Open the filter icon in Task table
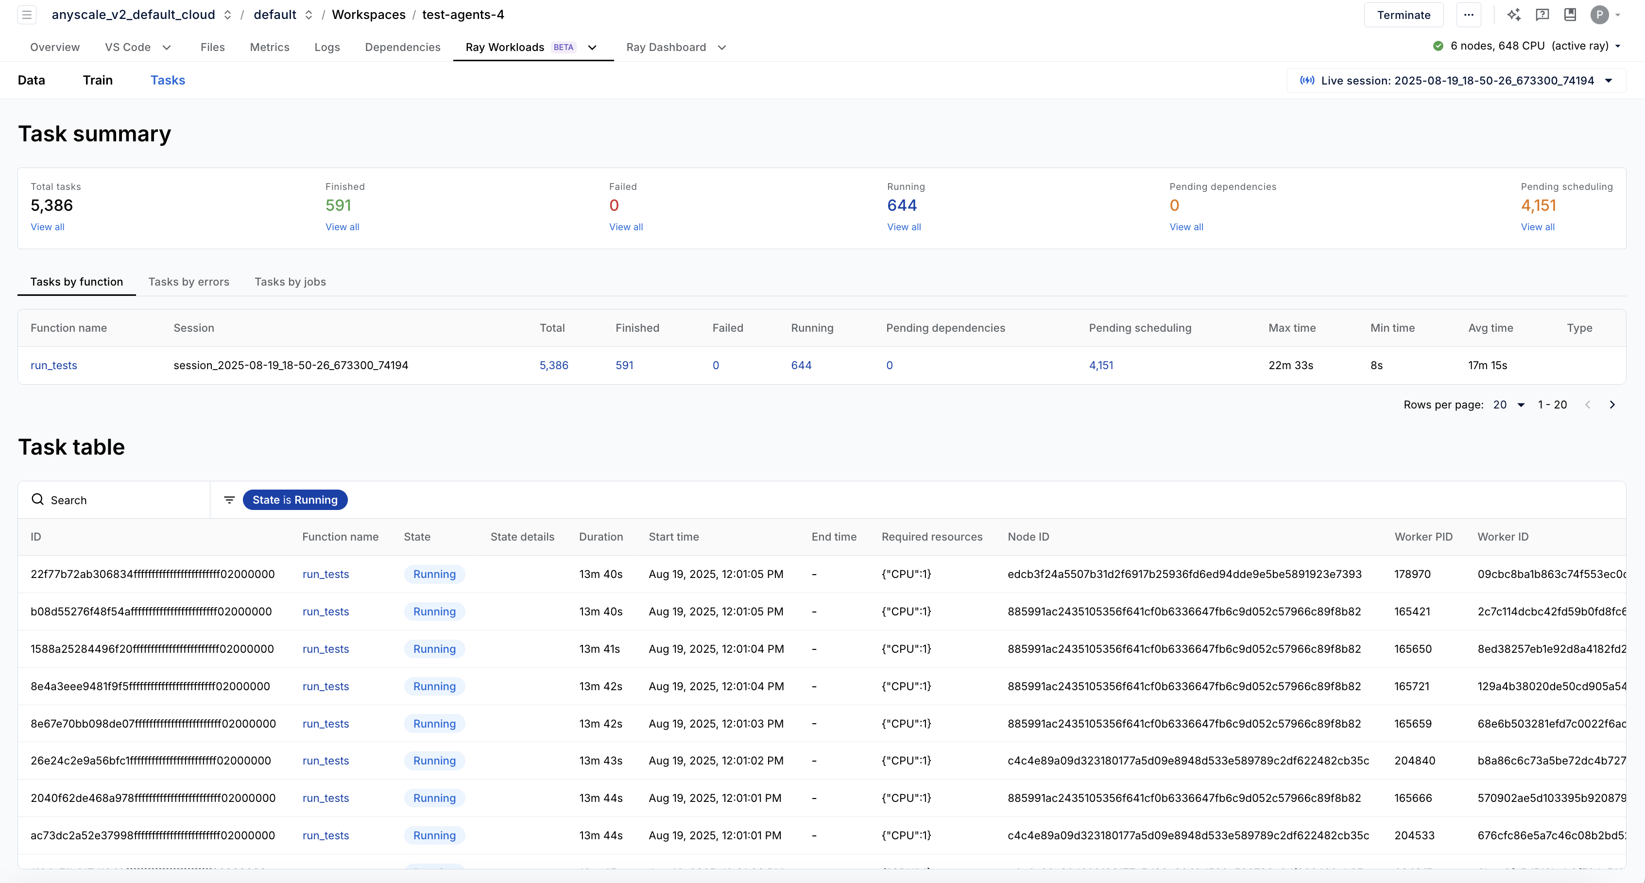The height and width of the screenshot is (883, 1645). coord(229,499)
